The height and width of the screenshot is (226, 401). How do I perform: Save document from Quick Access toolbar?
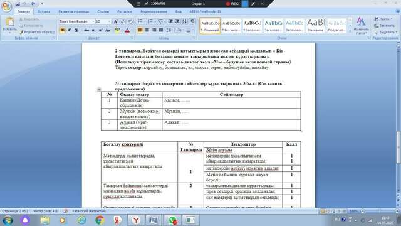(18, 4)
